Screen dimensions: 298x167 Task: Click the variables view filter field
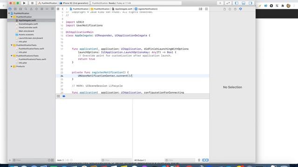tap(116, 160)
